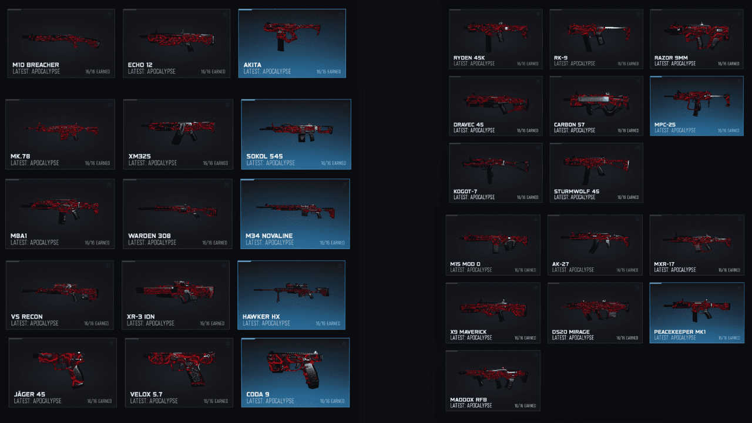This screenshot has height=423, width=752.
Task: Open the DS20 Mirage weapon tile
Action: pos(595,313)
